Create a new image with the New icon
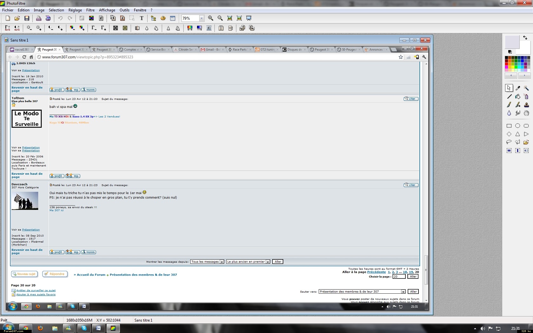533x333 pixels. click(x=8, y=18)
